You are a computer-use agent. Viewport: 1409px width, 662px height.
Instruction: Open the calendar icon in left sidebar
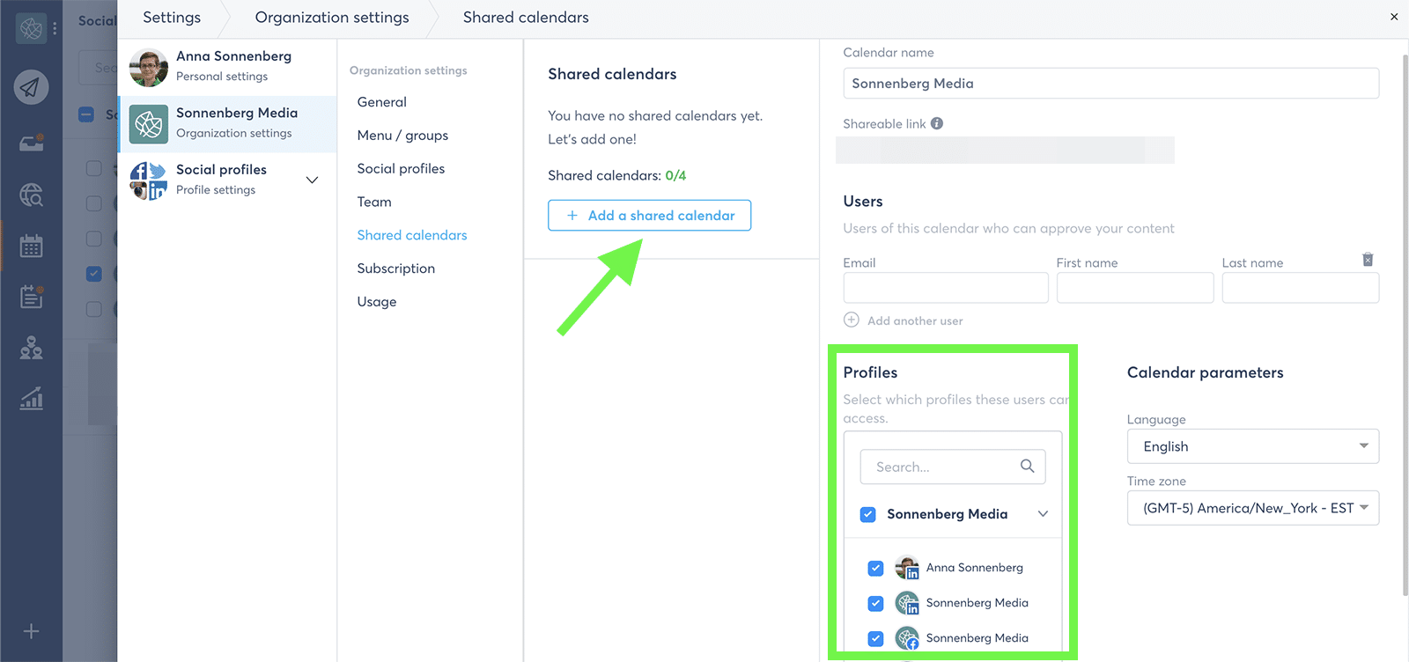pos(32,246)
